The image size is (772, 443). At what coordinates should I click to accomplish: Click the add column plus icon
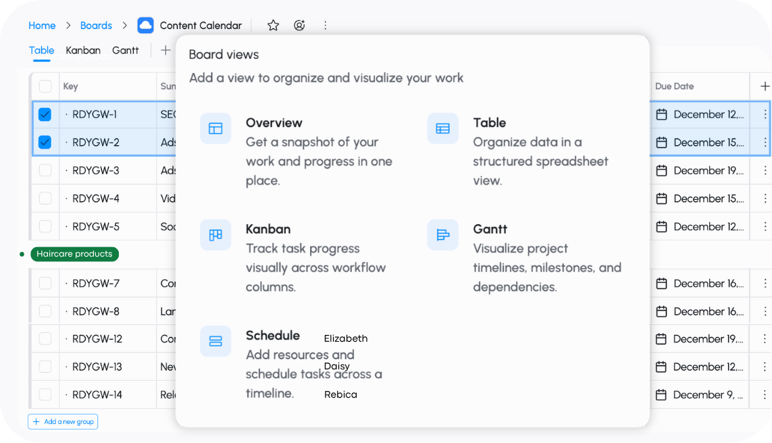tap(765, 86)
